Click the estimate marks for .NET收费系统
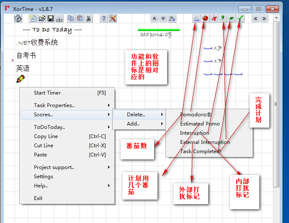The width and height of the screenshot is (289, 223). click(212, 49)
